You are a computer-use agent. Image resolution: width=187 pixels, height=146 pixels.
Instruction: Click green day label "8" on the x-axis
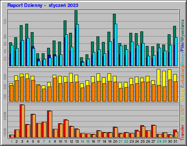point(50,142)
